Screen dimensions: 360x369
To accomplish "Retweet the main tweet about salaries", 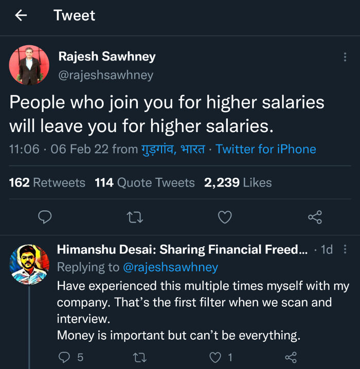I will pyautogui.click(x=135, y=217).
